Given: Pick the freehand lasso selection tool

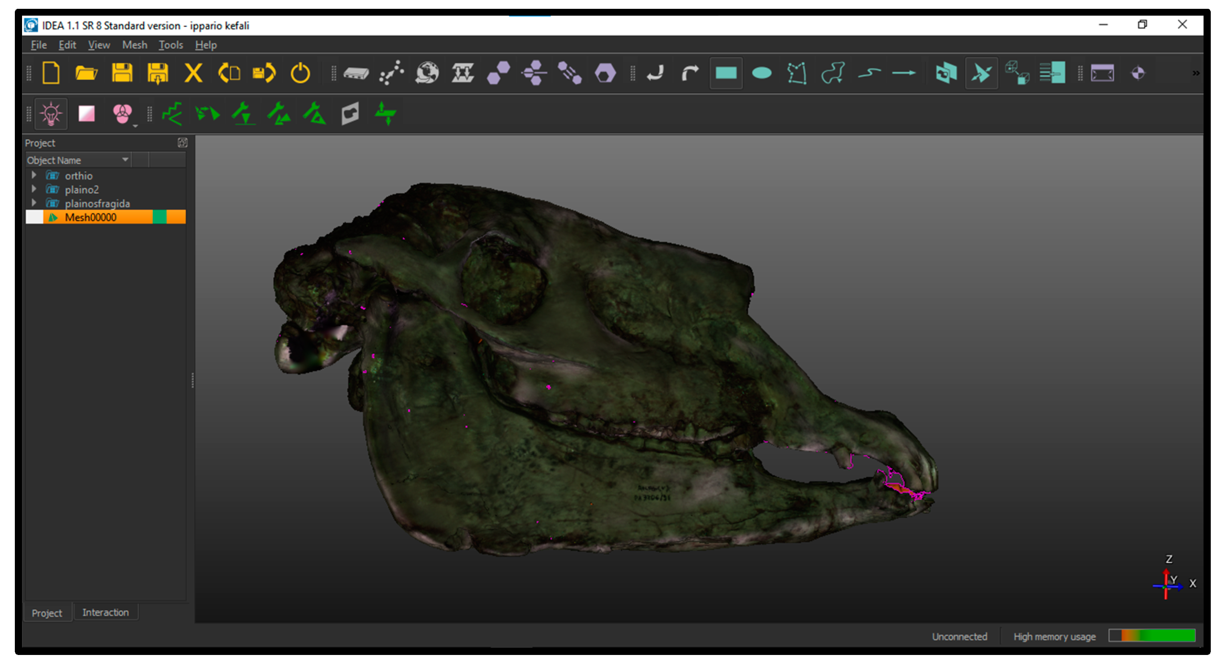Looking at the screenshot, I should point(833,73).
